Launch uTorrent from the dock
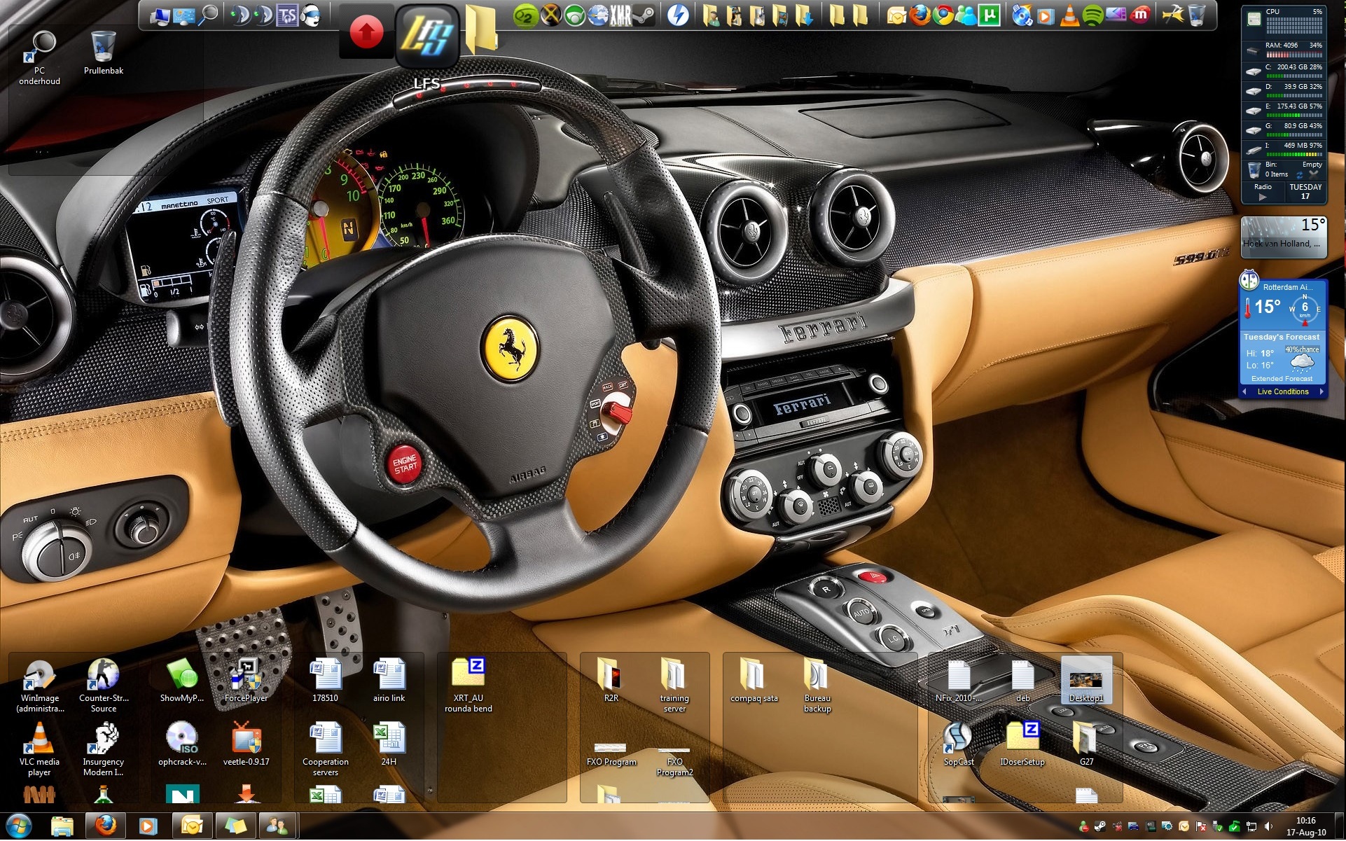 (989, 15)
